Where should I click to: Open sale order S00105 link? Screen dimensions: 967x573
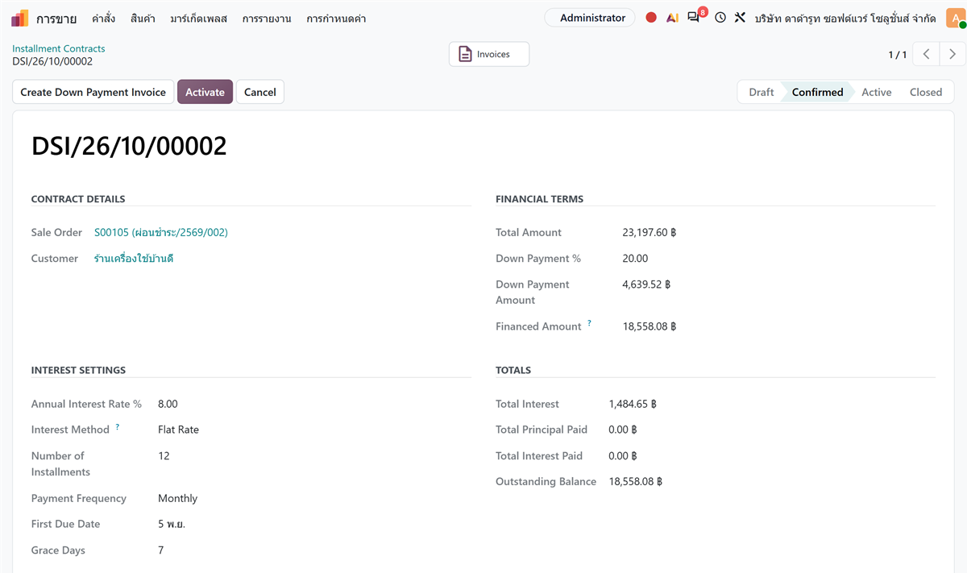pos(161,232)
